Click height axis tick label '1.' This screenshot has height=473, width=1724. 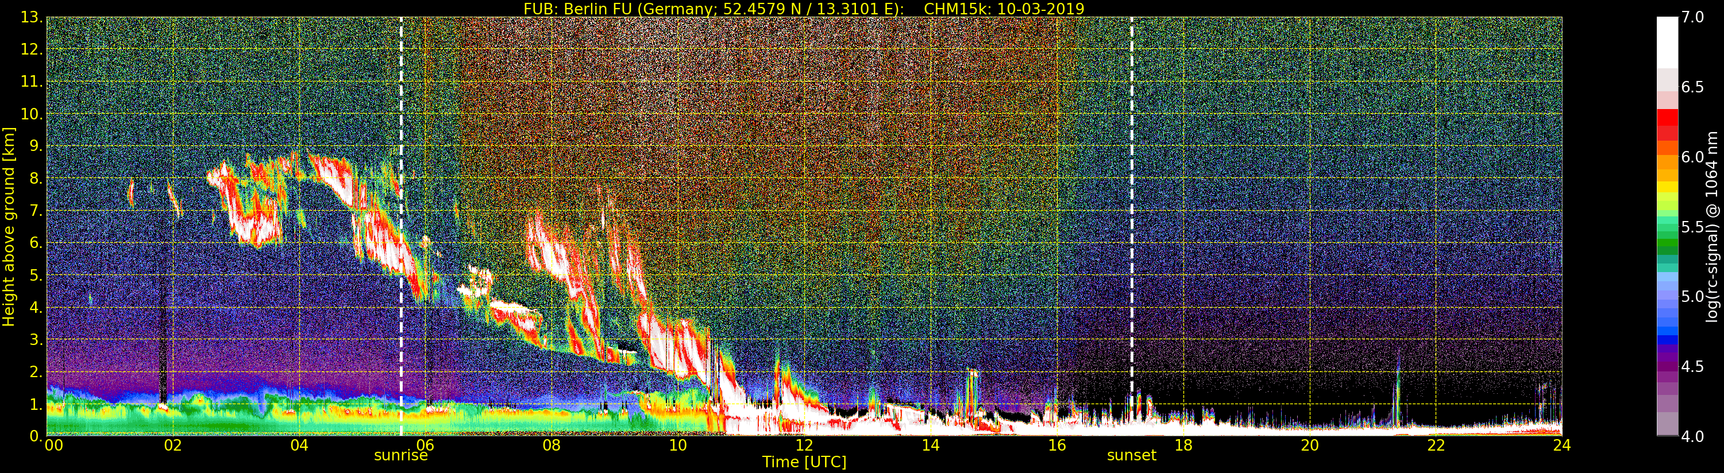pos(36,404)
